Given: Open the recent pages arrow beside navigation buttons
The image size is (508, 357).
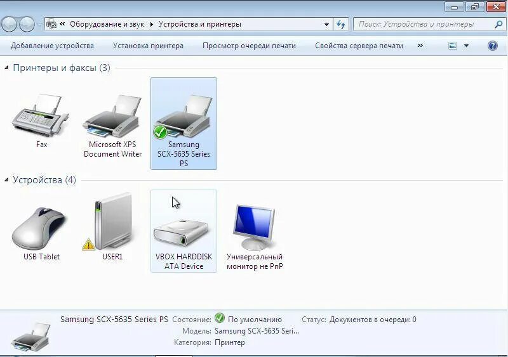Looking at the screenshot, I should click(x=39, y=24).
